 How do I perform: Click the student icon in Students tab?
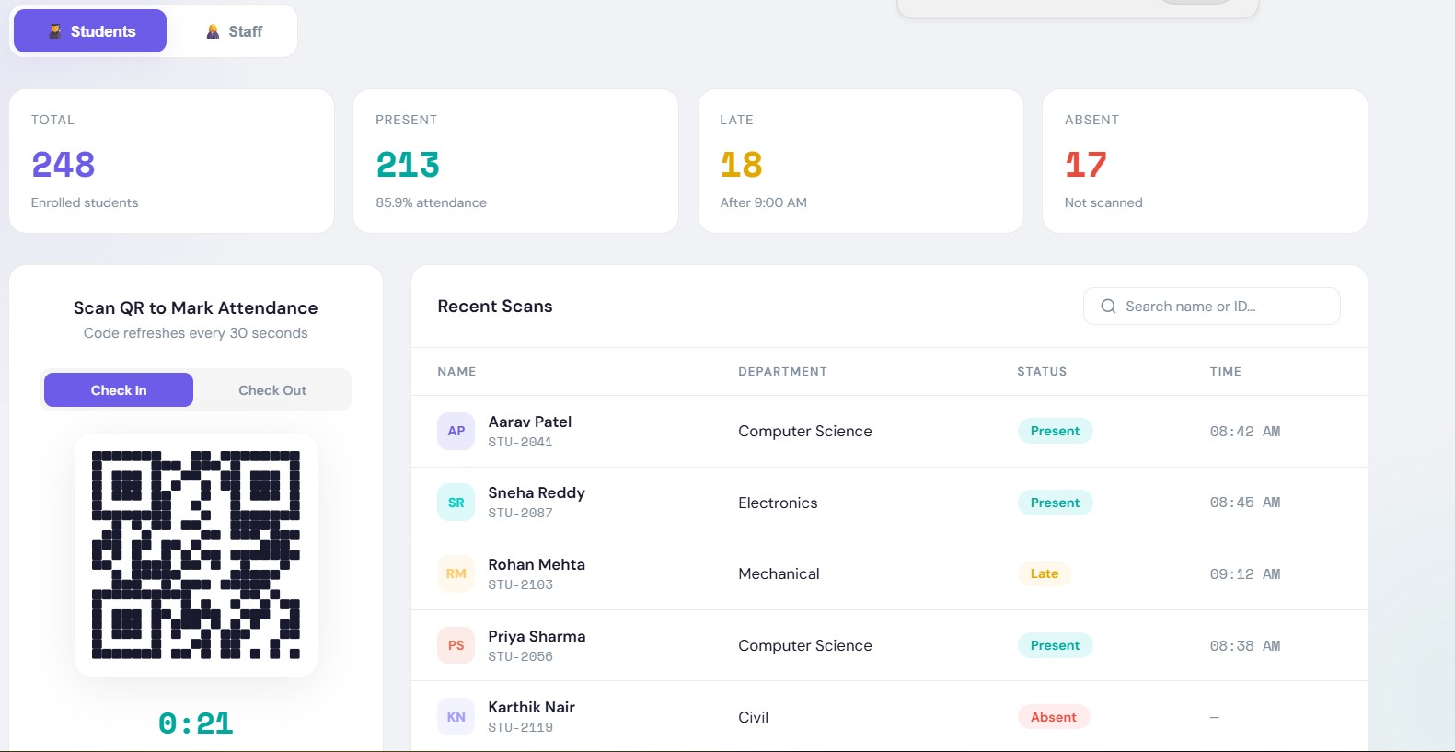55,31
